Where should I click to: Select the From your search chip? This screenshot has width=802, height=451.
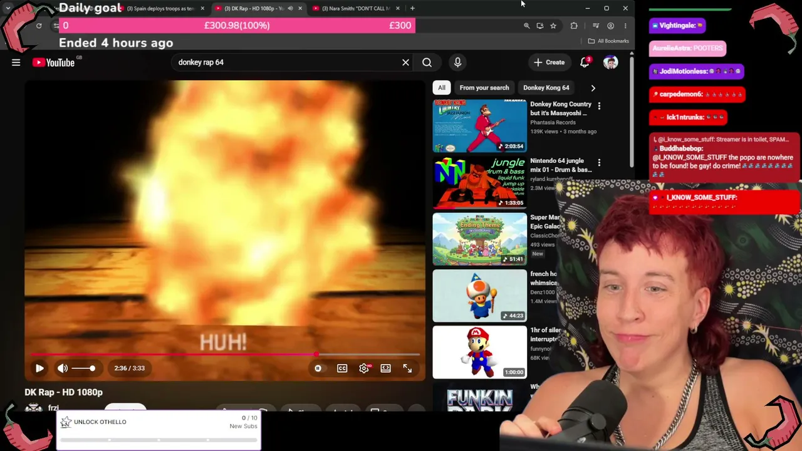pos(484,88)
